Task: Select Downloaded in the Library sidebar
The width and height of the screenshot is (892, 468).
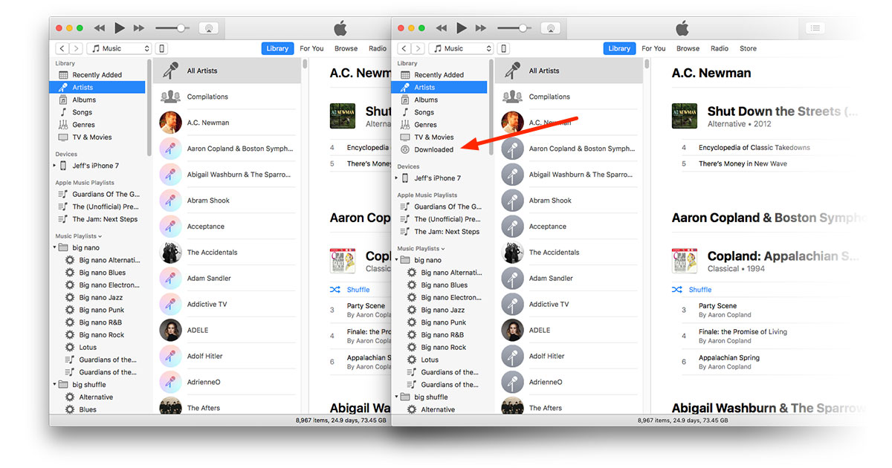Action: point(434,149)
